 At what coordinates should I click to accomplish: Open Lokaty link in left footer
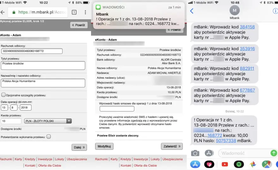tap(59, 159)
